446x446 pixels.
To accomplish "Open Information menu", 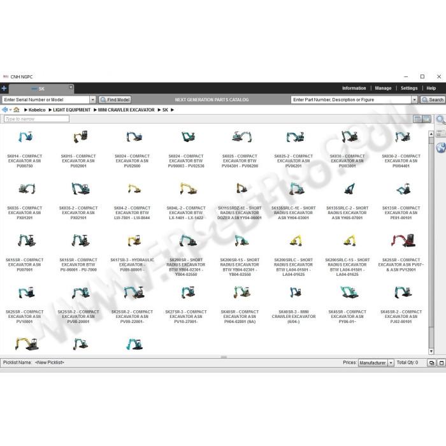I will pos(354,88).
